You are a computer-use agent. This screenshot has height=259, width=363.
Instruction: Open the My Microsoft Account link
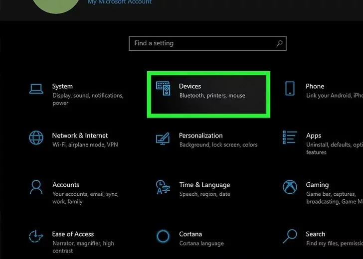(x=120, y=2)
